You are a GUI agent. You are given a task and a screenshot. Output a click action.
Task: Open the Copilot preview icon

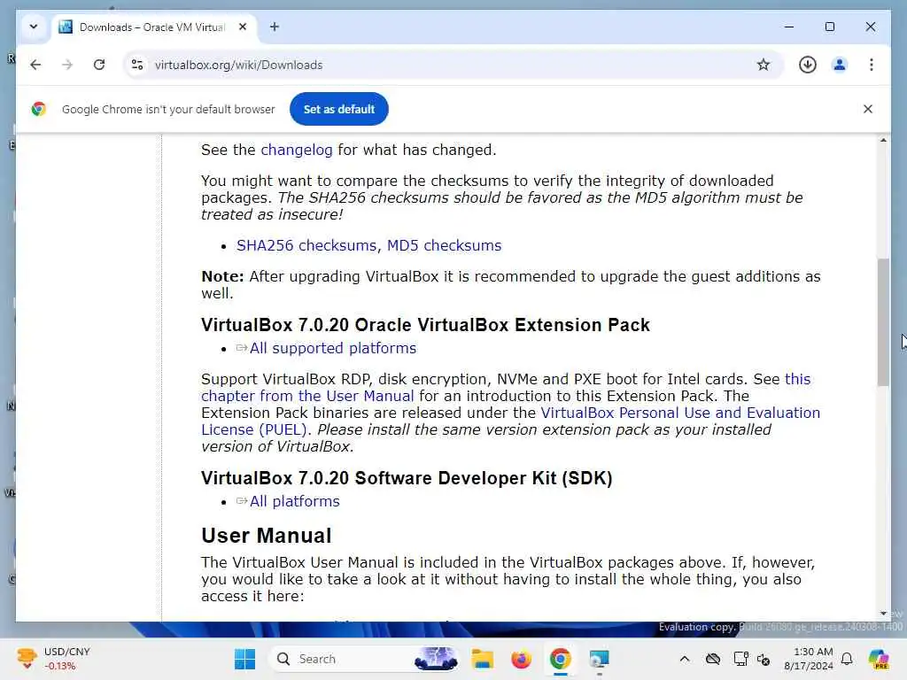coord(879,659)
